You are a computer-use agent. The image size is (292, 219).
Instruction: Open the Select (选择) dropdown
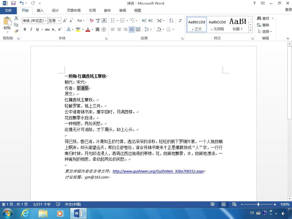point(265,31)
